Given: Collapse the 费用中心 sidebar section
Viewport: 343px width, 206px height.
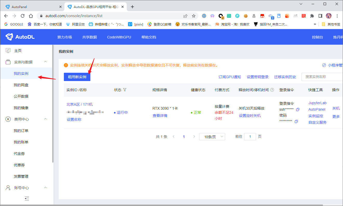Looking at the screenshot, I should tap(45, 119).
